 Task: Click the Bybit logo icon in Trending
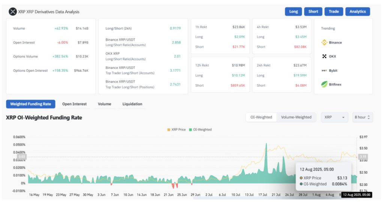(x=324, y=70)
